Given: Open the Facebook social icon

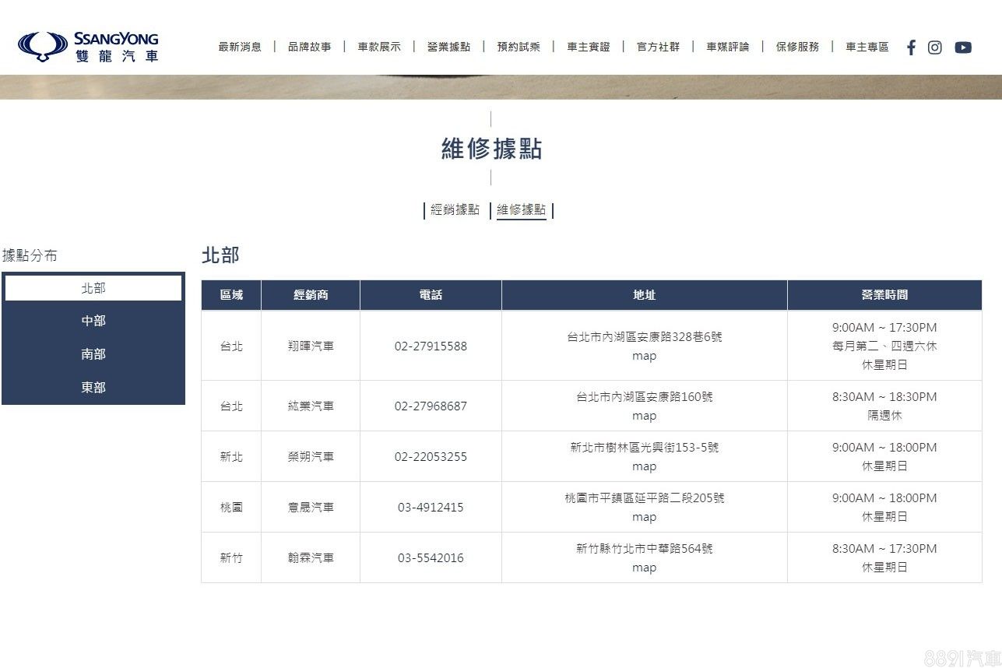Looking at the screenshot, I should [911, 47].
